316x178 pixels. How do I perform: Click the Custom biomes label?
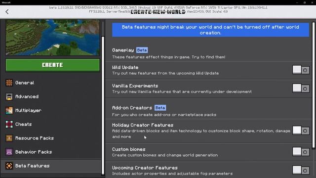[129, 149]
